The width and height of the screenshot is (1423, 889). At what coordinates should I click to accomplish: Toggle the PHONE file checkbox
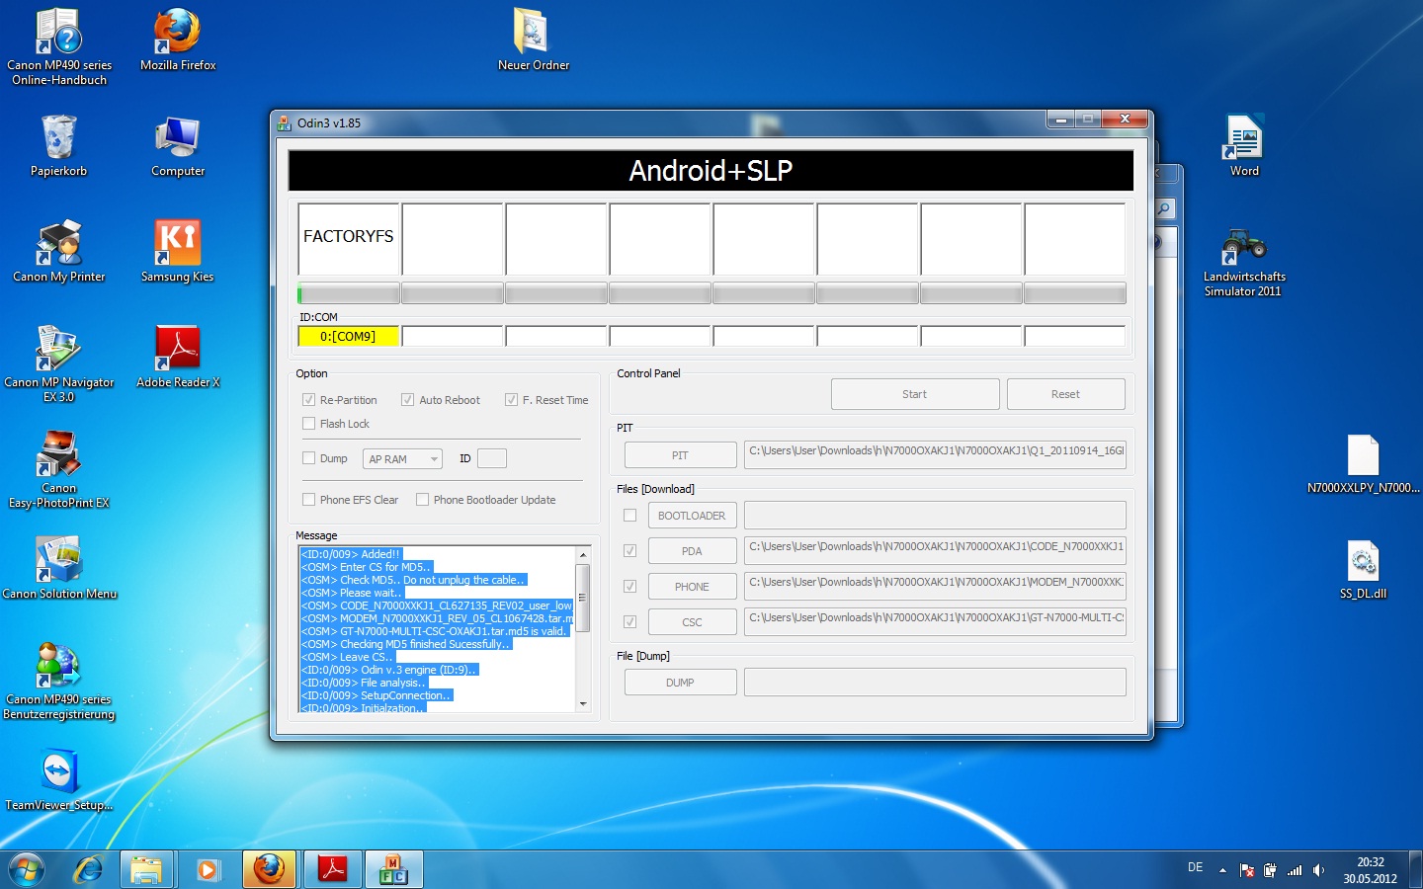click(x=629, y=586)
